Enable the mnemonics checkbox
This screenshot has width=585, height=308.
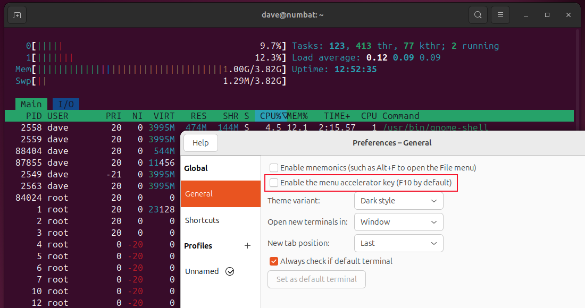(274, 167)
